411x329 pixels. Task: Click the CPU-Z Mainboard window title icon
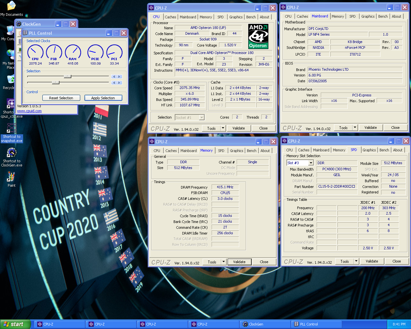click(x=283, y=7)
